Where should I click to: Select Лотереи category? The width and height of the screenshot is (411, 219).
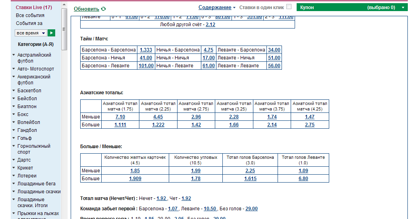click(x=27, y=175)
